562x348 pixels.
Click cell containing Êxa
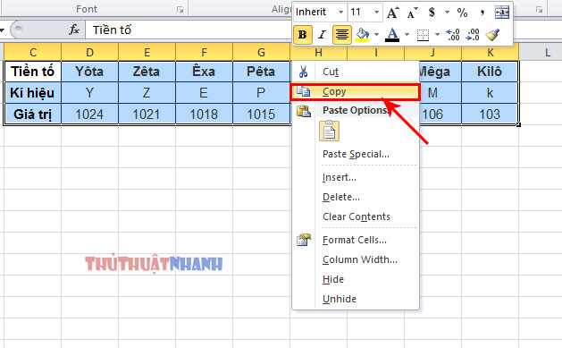[204, 72]
